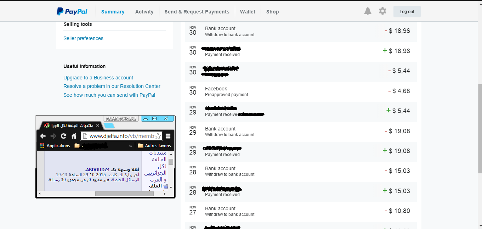Click small Chrome horizontal scroll left arrow

(x=40, y=194)
